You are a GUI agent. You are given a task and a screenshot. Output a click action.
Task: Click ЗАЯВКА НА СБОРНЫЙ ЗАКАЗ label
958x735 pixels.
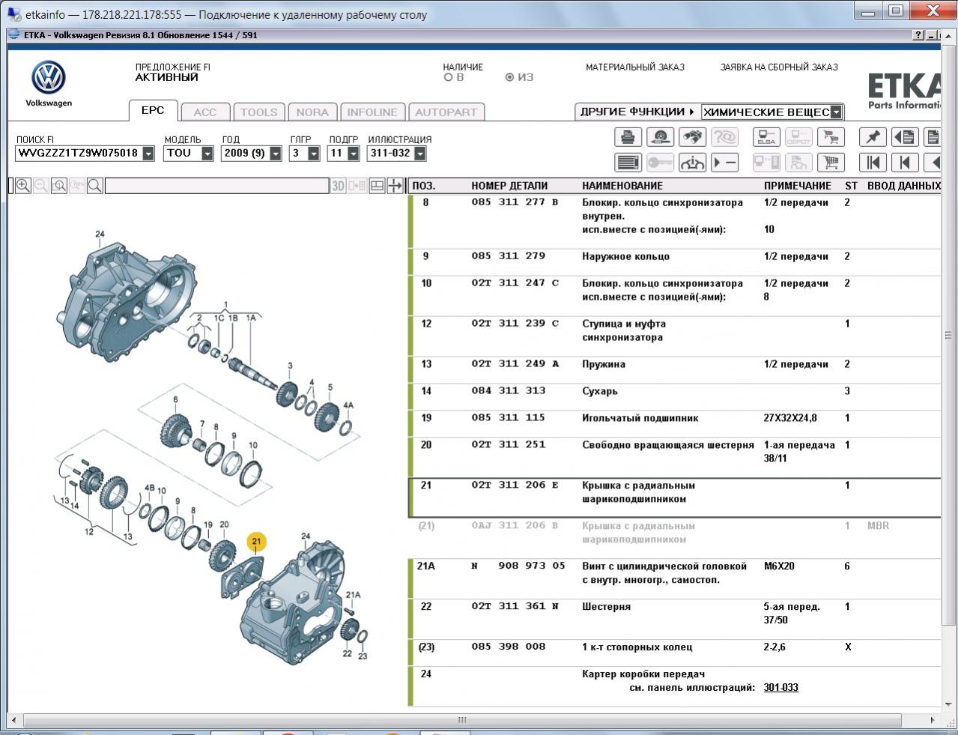[x=779, y=67]
